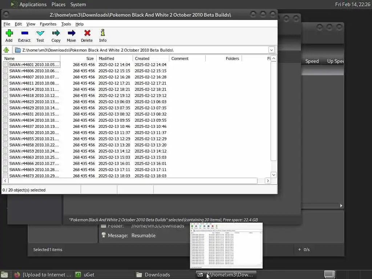Select file SWAN r44858 2010.10.22

(x=34, y=145)
